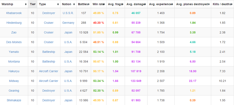Click Japan nation in Shimakaze row
The width and height of the screenshot is (234, 105).
[x=68, y=100]
